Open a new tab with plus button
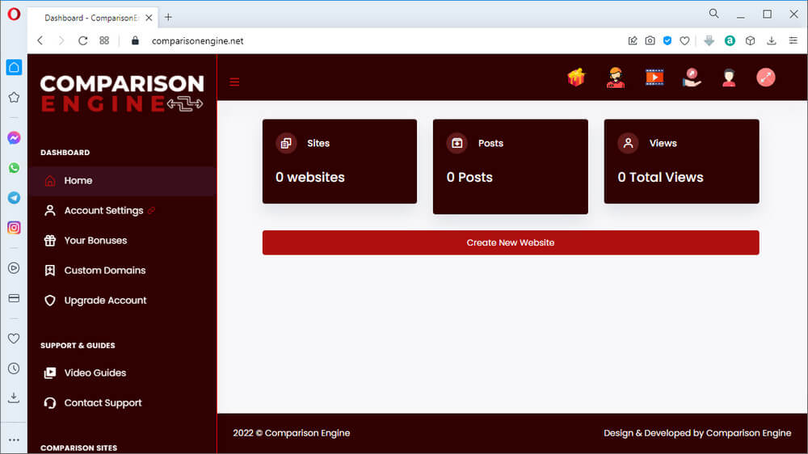This screenshot has width=808, height=454. (x=168, y=18)
